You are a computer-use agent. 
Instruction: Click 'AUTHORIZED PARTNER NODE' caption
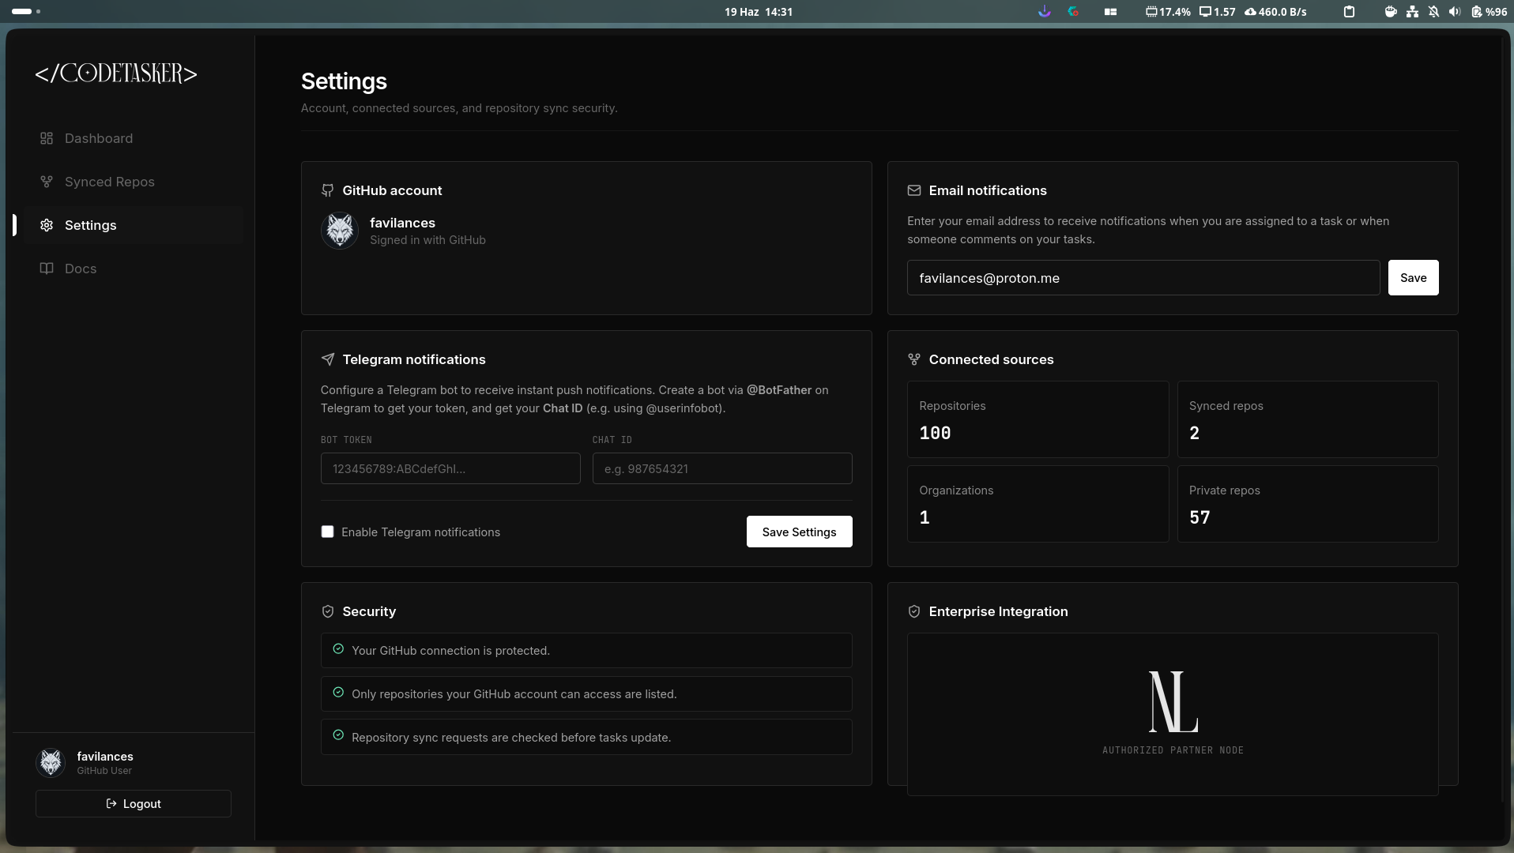pos(1173,750)
